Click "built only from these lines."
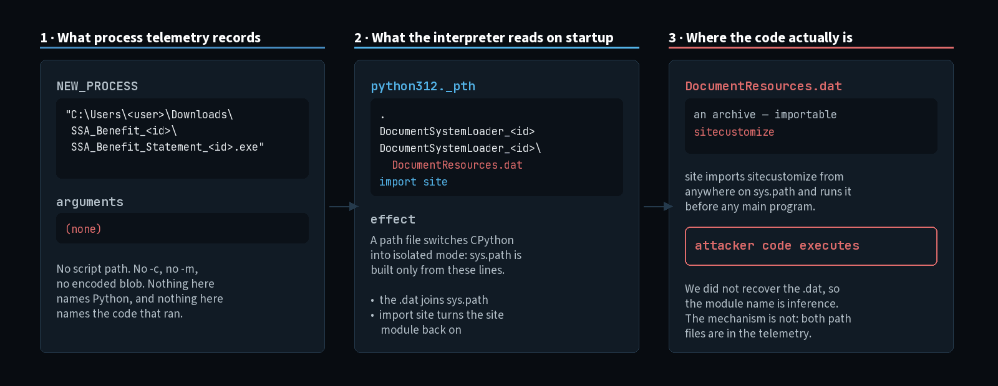 [438, 270]
